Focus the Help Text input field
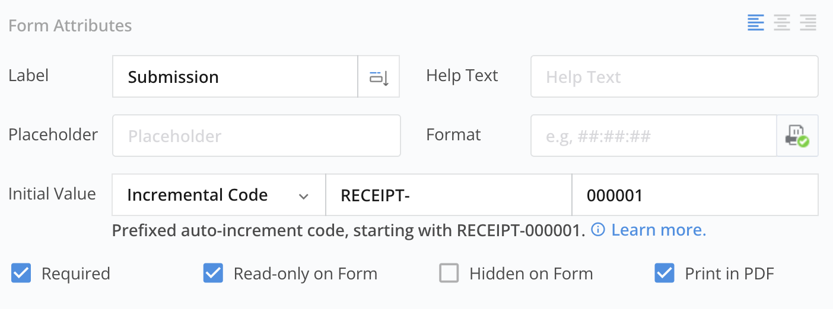833x309 pixels. coord(674,77)
